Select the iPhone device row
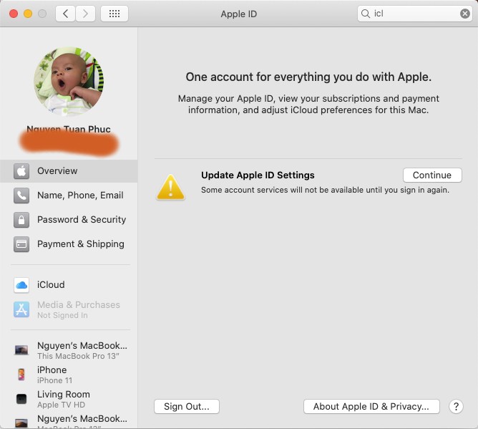The height and width of the screenshot is (429, 478). 69,375
